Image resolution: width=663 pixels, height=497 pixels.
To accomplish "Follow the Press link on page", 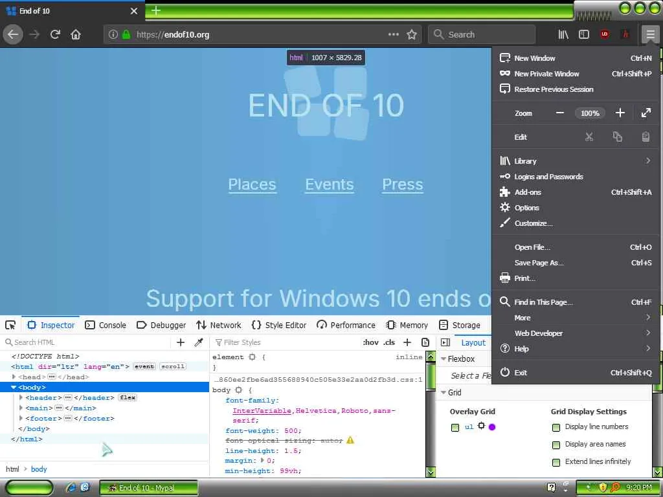I will (403, 184).
